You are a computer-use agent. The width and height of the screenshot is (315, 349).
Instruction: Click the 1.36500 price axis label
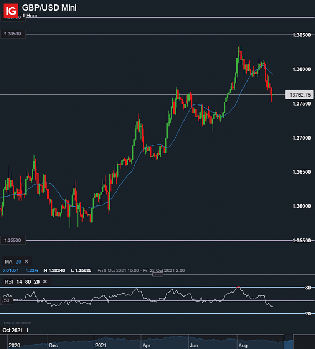(x=302, y=172)
